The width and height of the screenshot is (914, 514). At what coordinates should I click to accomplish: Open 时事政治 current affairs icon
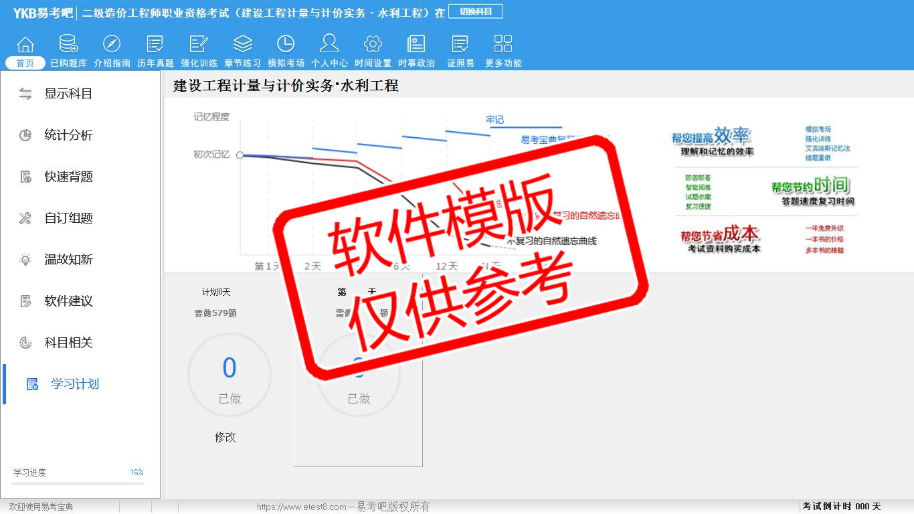point(416,45)
